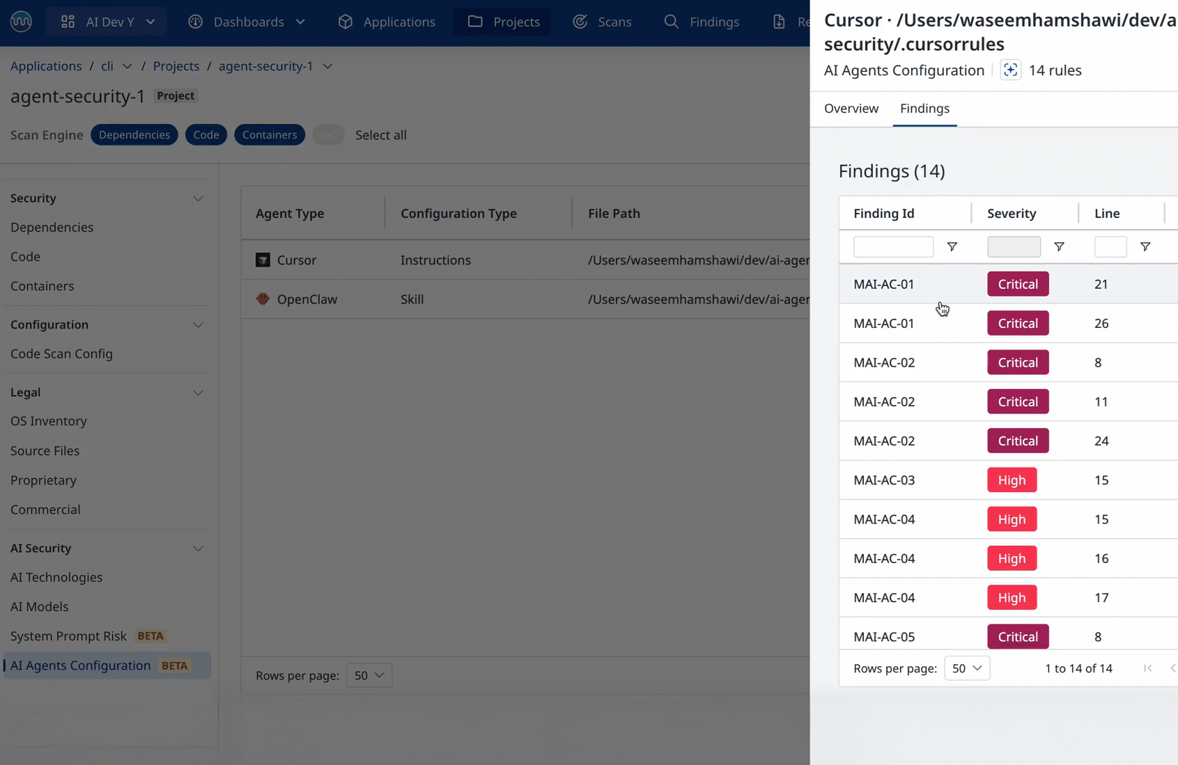Open the Scans menu in top navigation
This screenshot has width=1178, height=765.
pyautogui.click(x=602, y=22)
